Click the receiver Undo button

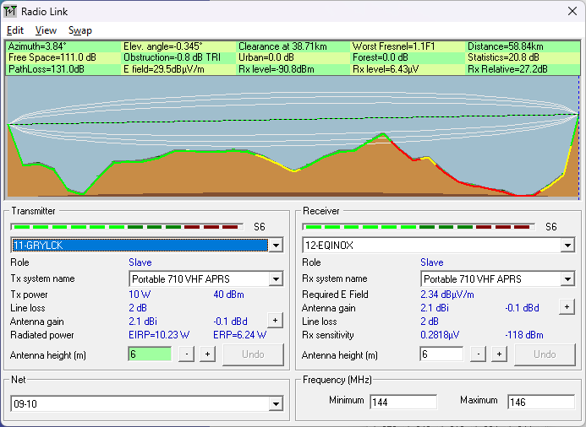545,354
